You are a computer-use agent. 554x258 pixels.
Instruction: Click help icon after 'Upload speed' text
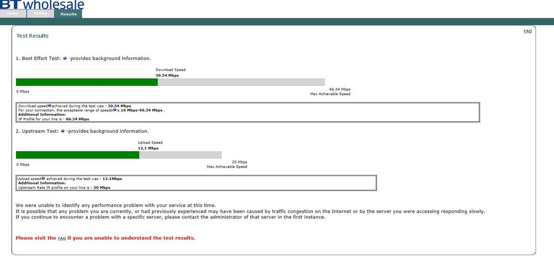[43, 179]
